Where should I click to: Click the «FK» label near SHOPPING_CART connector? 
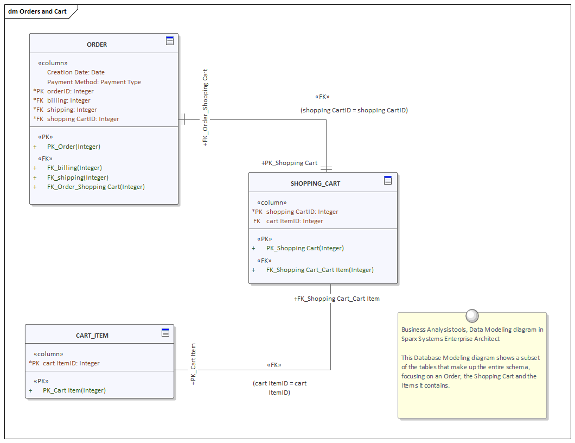(323, 96)
